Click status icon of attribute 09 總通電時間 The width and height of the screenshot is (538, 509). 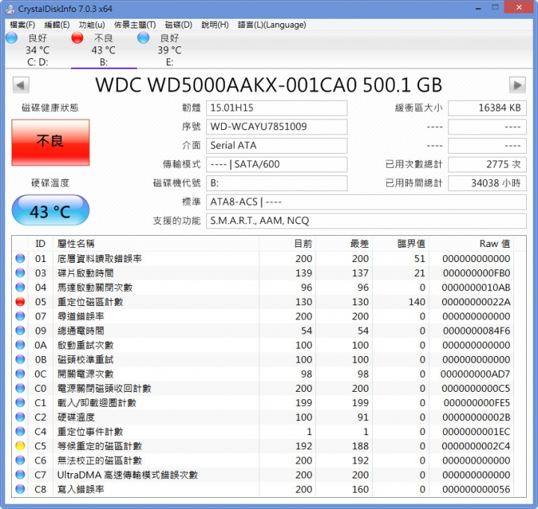point(20,331)
